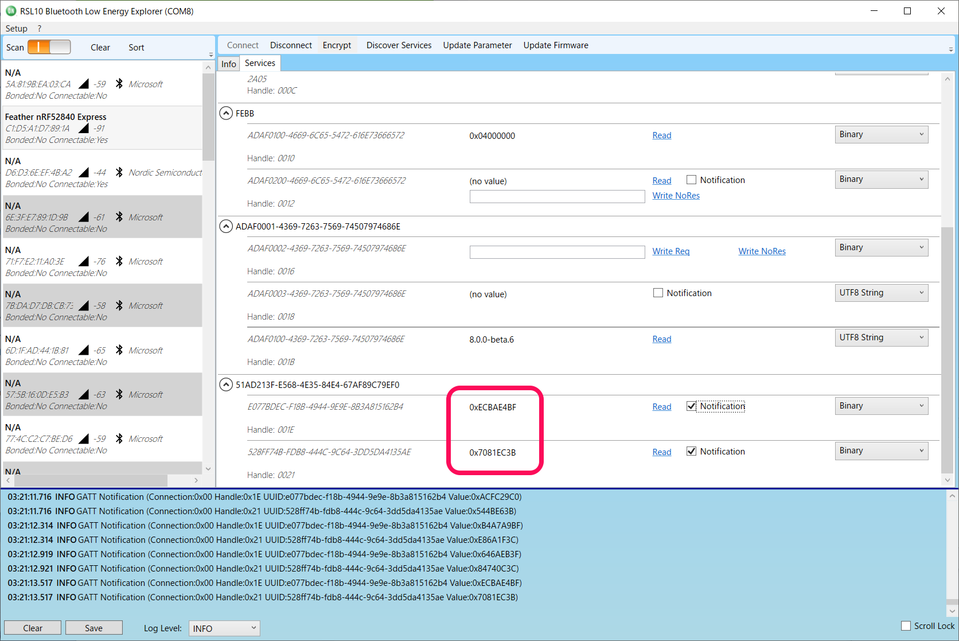Enable Notification for handle 0018
The image size is (959, 641).
coord(658,293)
